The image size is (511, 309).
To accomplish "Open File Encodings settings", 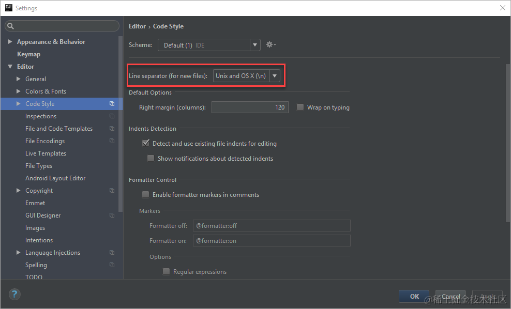I will click(x=45, y=141).
